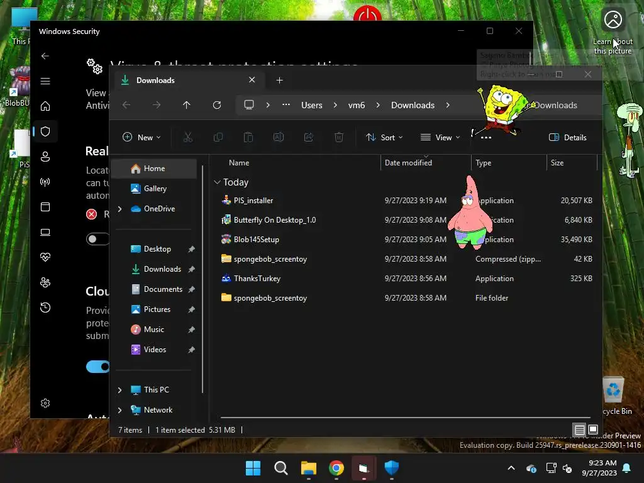644x483 pixels.
Task: Open Device performance & health in Windows Security
Action: [x=45, y=257]
